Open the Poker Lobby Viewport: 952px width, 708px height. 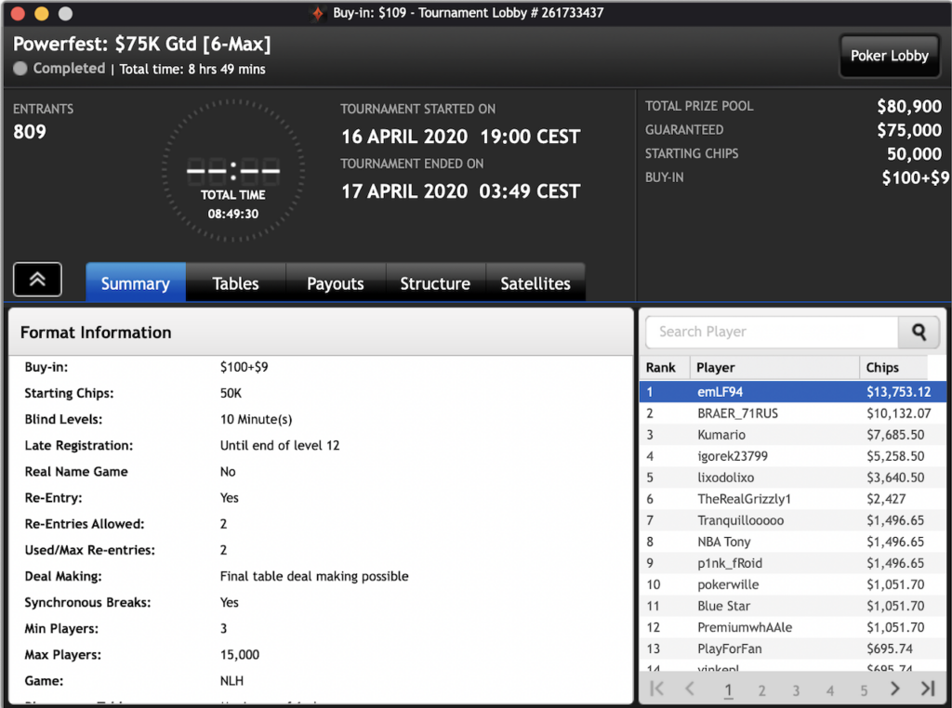pos(889,56)
